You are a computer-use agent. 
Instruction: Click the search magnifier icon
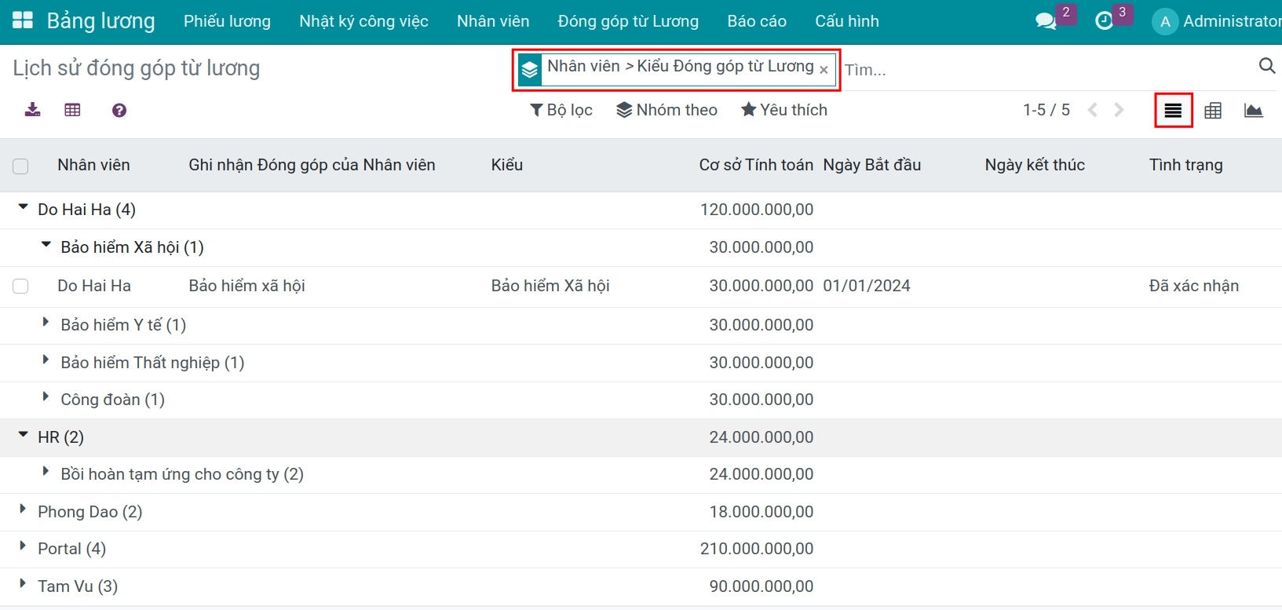[1266, 66]
